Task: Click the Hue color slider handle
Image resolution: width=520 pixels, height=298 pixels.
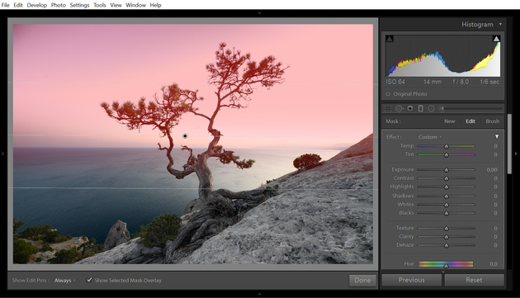Action: [446, 266]
